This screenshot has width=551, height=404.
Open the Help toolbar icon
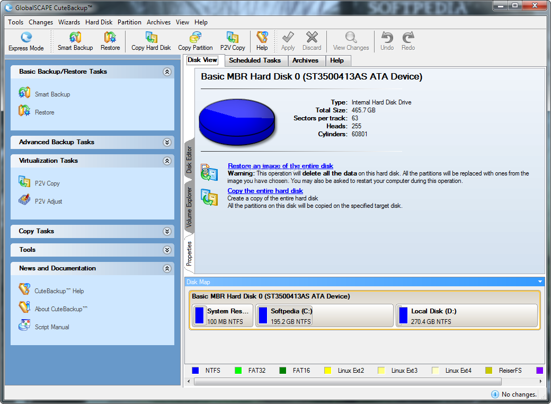262,41
